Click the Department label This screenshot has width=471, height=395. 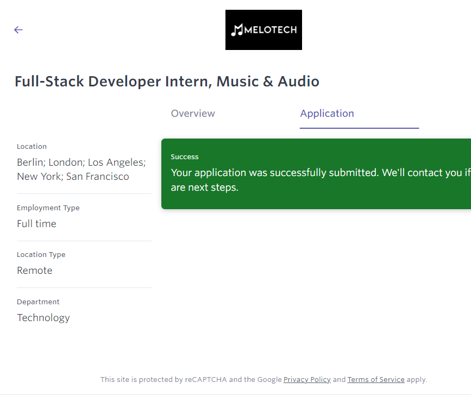pos(38,302)
